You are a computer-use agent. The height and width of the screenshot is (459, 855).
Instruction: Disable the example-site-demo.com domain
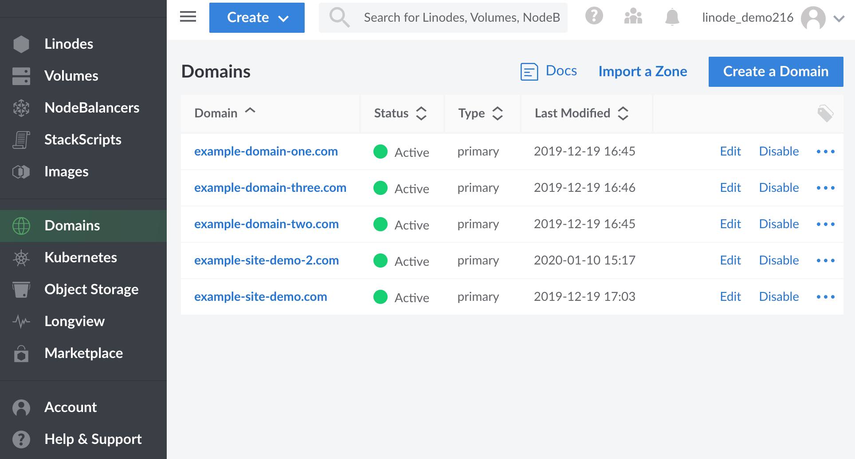(779, 296)
